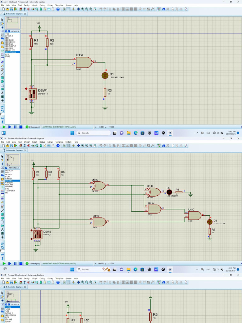The height and width of the screenshot is (323, 242).
Task: Click Windows Start button on asd2 taskbar
Action: [x=72, y=133]
